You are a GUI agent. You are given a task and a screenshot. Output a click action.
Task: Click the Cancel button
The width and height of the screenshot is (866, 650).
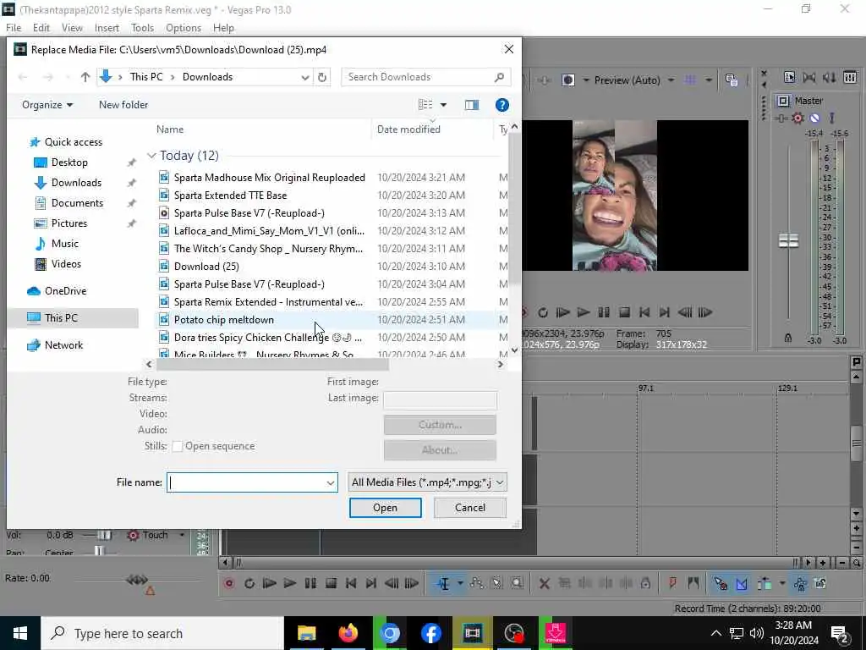coord(470,508)
